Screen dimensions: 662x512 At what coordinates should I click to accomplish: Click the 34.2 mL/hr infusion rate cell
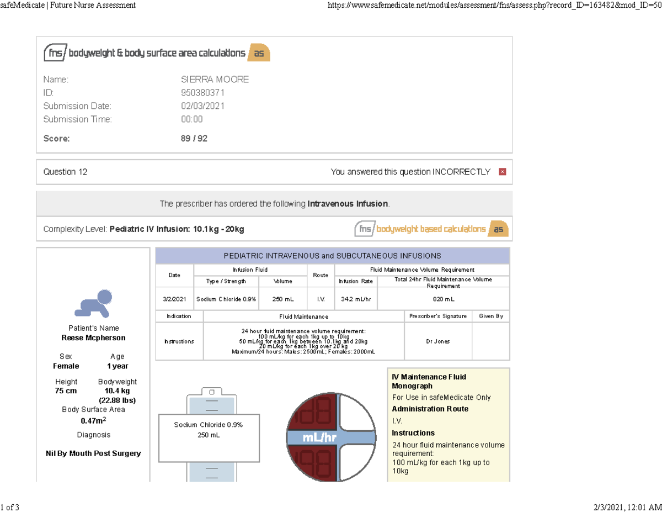click(x=355, y=299)
